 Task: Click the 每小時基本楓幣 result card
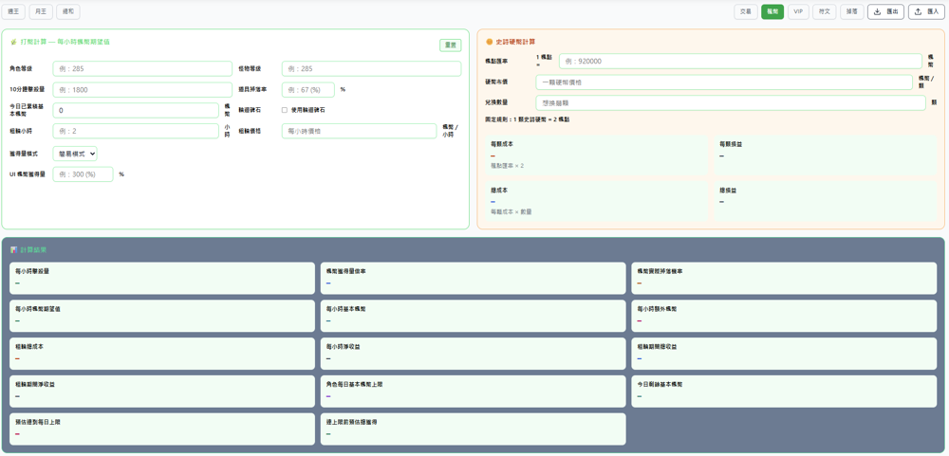tap(474, 316)
